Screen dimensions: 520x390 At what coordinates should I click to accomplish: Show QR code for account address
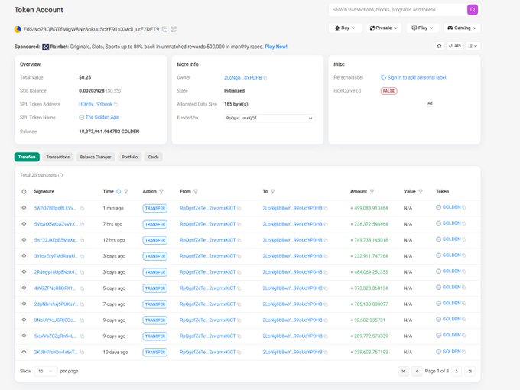pyautogui.click(x=174, y=29)
